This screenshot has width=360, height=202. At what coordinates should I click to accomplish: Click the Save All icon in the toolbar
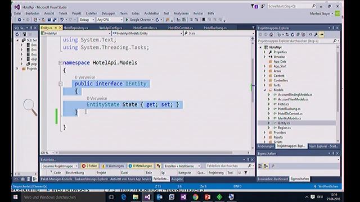(x=55, y=20)
